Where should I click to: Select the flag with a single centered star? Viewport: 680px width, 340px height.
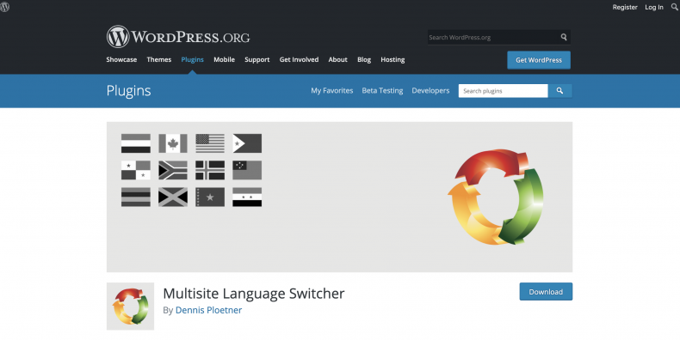pos(210,197)
